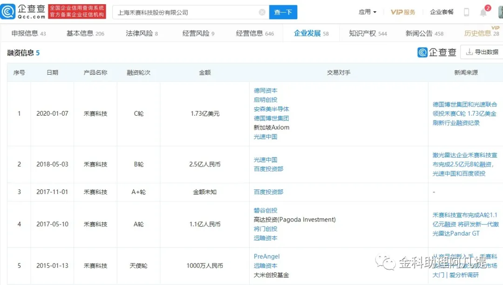Click the 融资轮次 column header

[x=139, y=73]
